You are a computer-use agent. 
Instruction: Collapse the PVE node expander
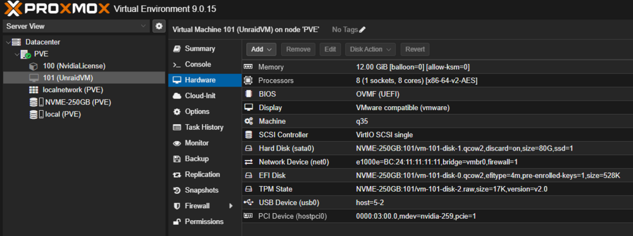tap(16, 54)
